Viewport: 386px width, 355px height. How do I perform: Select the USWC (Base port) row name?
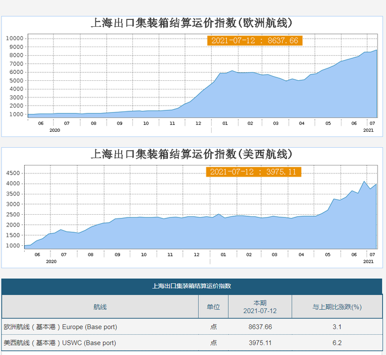(60, 343)
